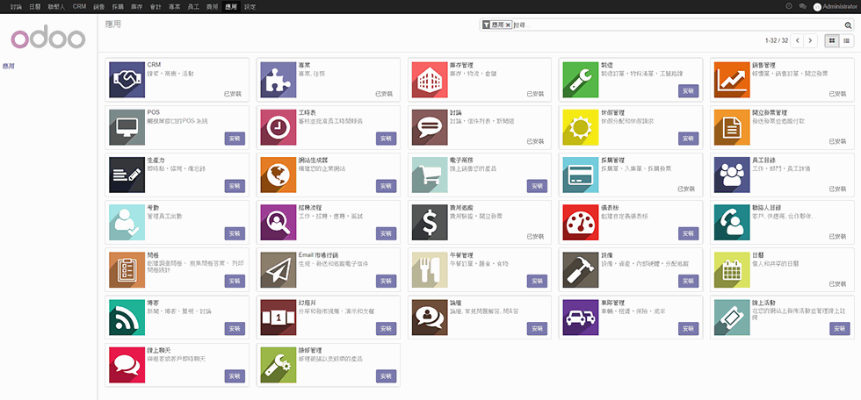Click the search magnifier icon
This screenshot has width=861, height=400.
845,25
